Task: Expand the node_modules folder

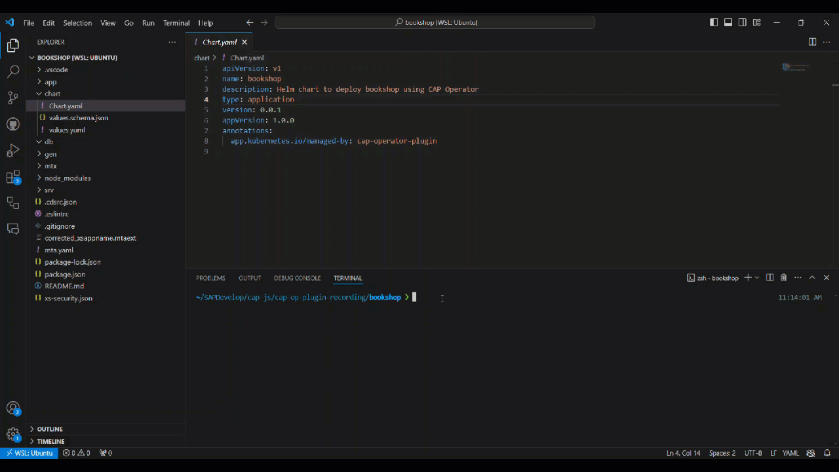Action: tap(106, 178)
